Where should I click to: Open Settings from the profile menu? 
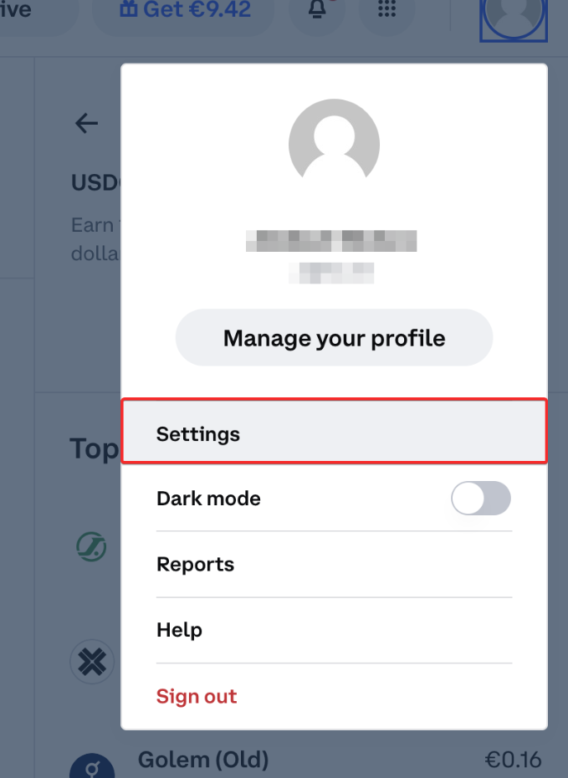pyautogui.click(x=334, y=433)
